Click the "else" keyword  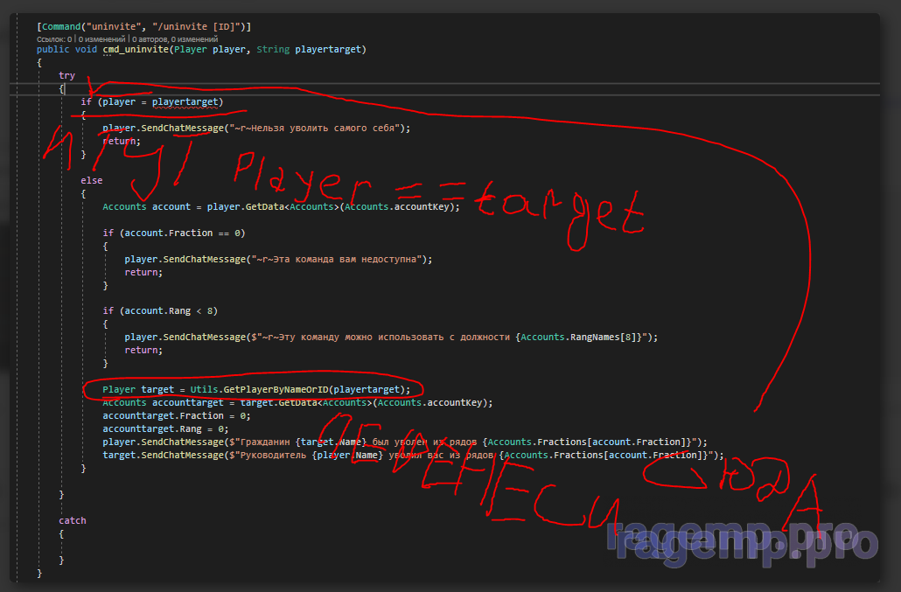92,180
